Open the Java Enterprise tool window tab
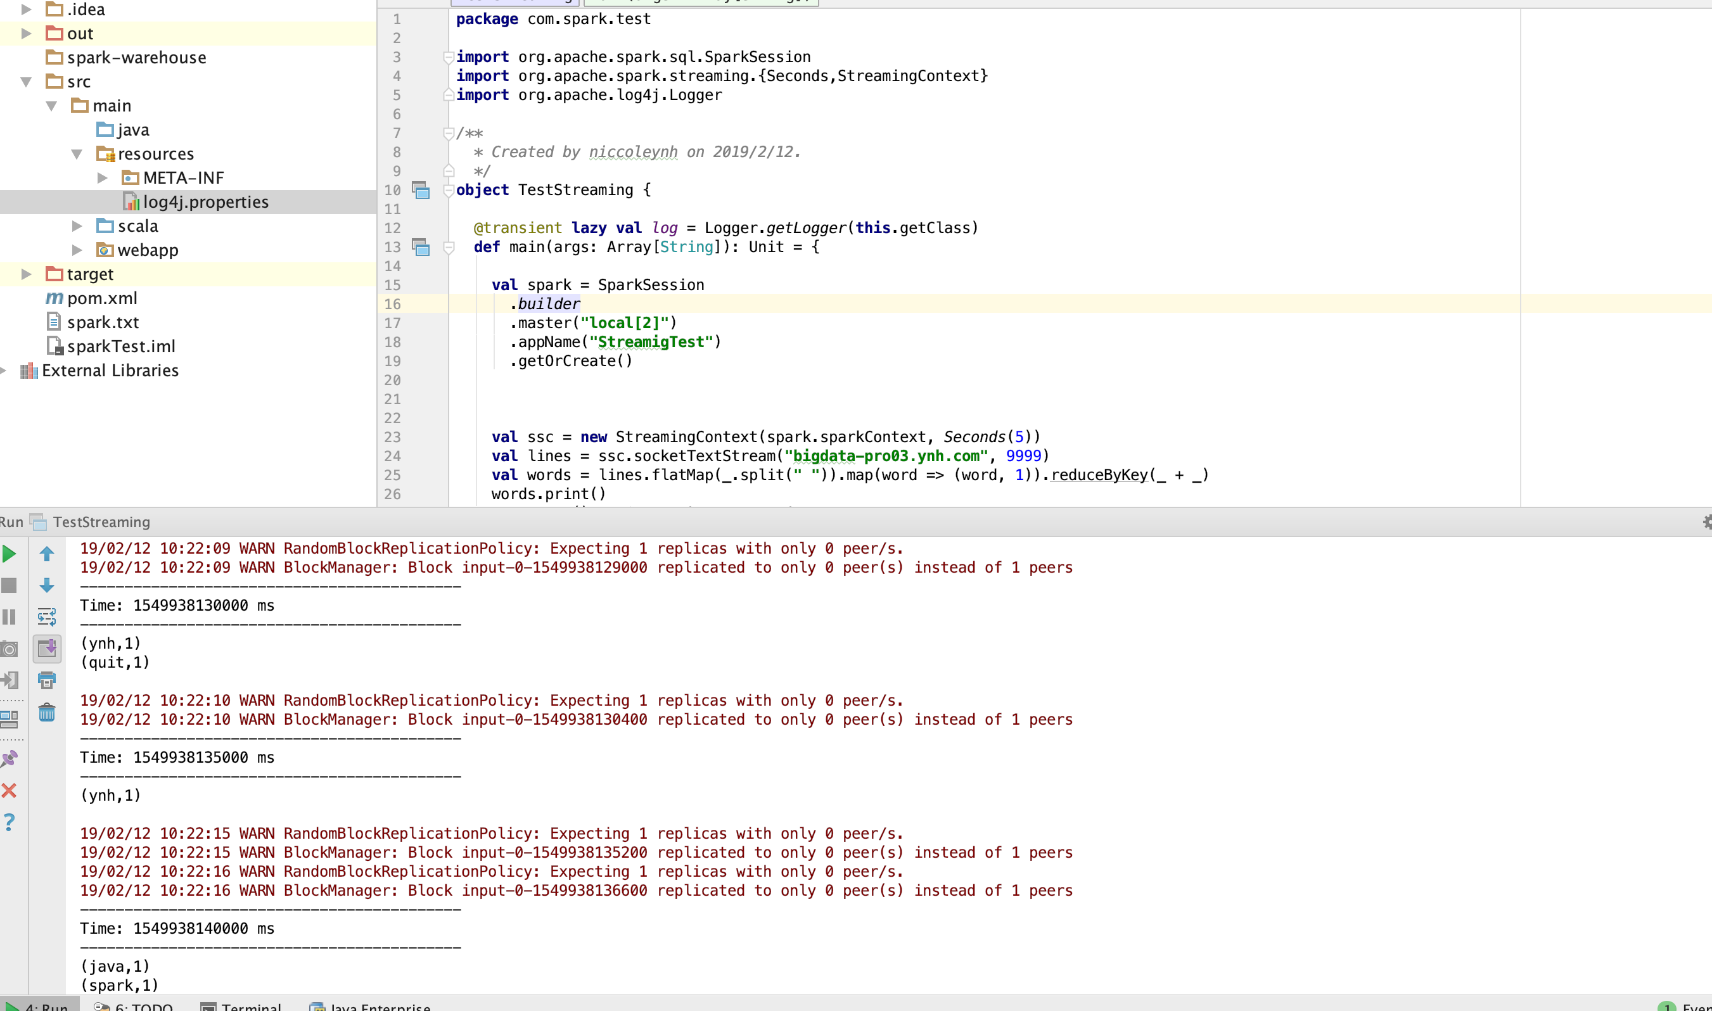The height and width of the screenshot is (1011, 1712). 371,1005
